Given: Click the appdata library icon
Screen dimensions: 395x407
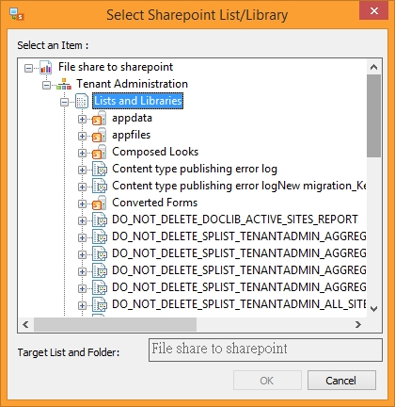Looking at the screenshot, I should (99, 119).
